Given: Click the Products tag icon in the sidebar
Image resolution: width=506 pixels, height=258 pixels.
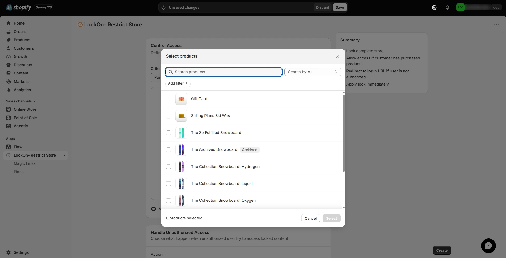Looking at the screenshot, I should tap(8, 40).
